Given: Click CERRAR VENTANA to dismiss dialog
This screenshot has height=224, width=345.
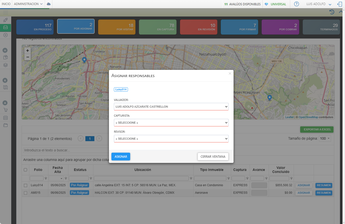Looking at the screenshot, I should 213,157.
